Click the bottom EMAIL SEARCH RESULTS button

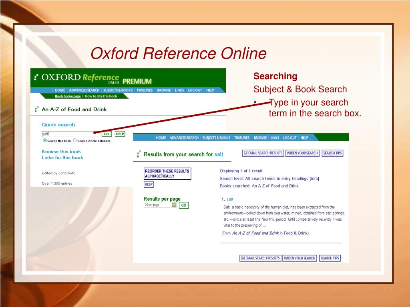(260, 258)
